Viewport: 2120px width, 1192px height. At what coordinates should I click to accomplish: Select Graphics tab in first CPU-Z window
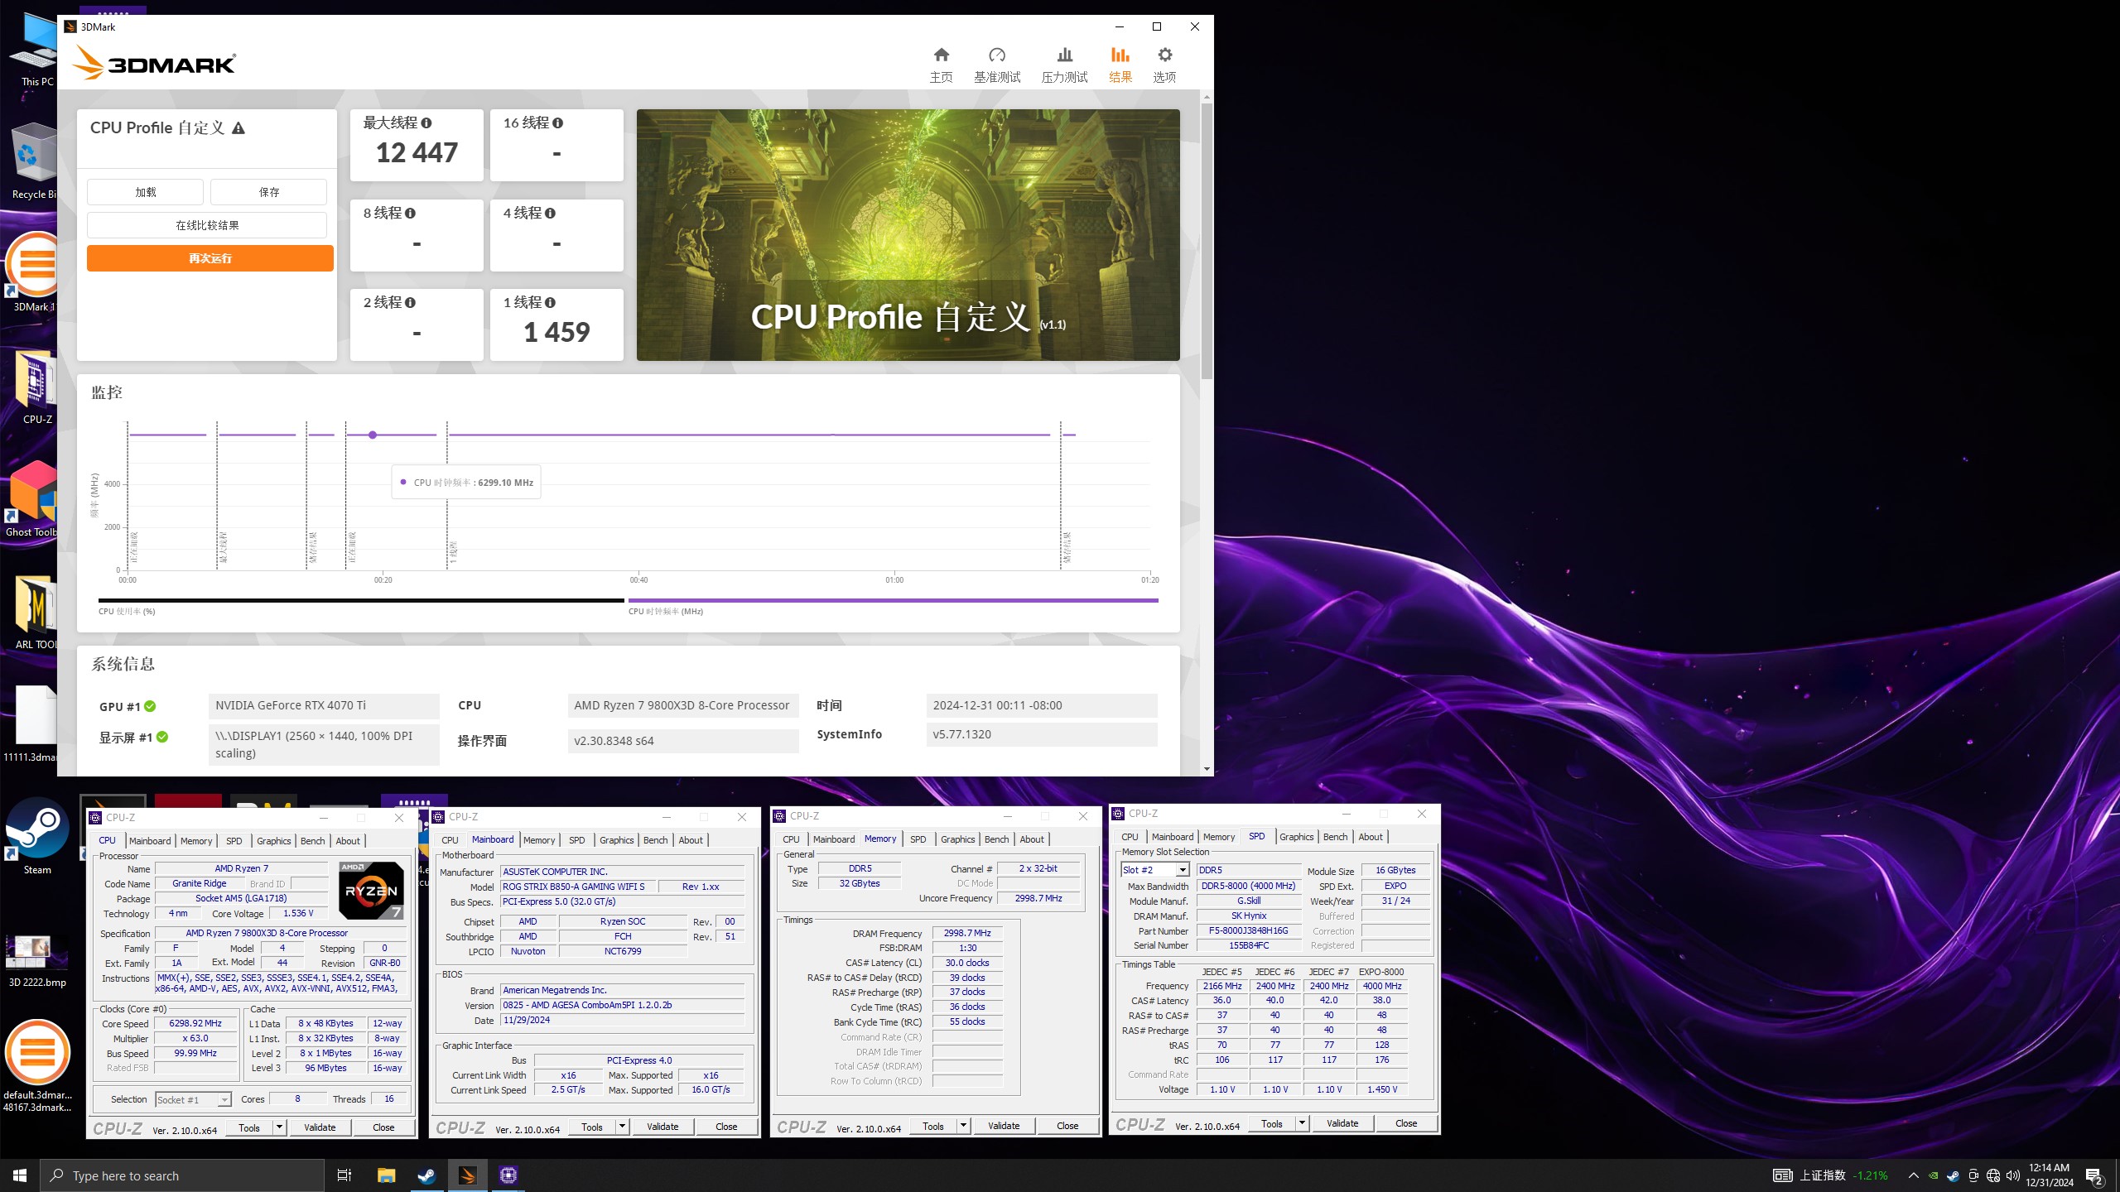[273, 841]
